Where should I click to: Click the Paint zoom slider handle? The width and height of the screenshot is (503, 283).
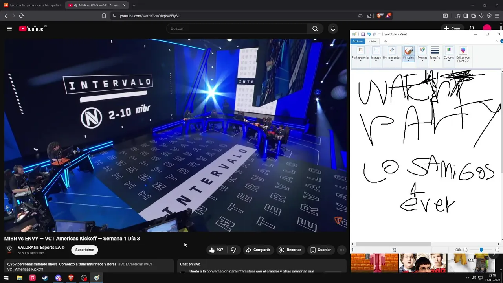click(x=481, y=250)
